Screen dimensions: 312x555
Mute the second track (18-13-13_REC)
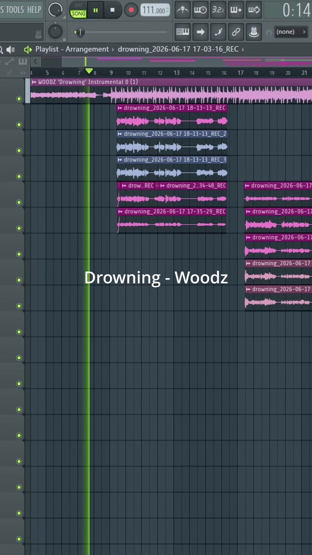[x=19, y=125]
